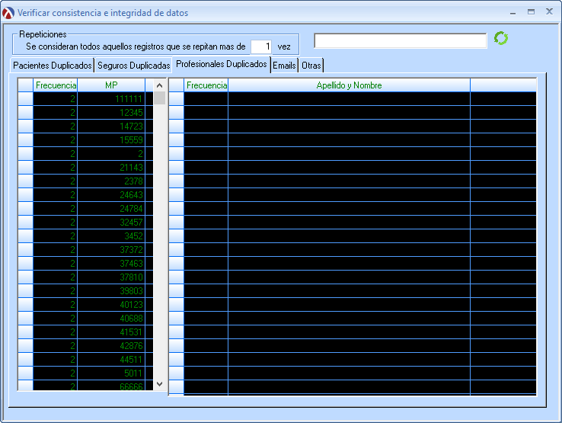The image size is (562, 423).
Task: Select MP value 5011
Action: click(111, 373)
